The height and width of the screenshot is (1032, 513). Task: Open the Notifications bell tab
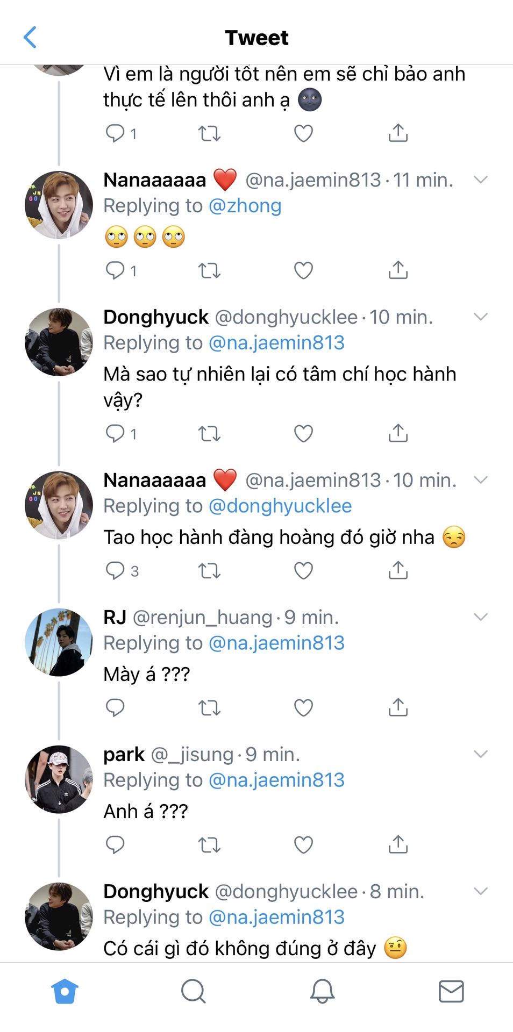pos(322,991)
